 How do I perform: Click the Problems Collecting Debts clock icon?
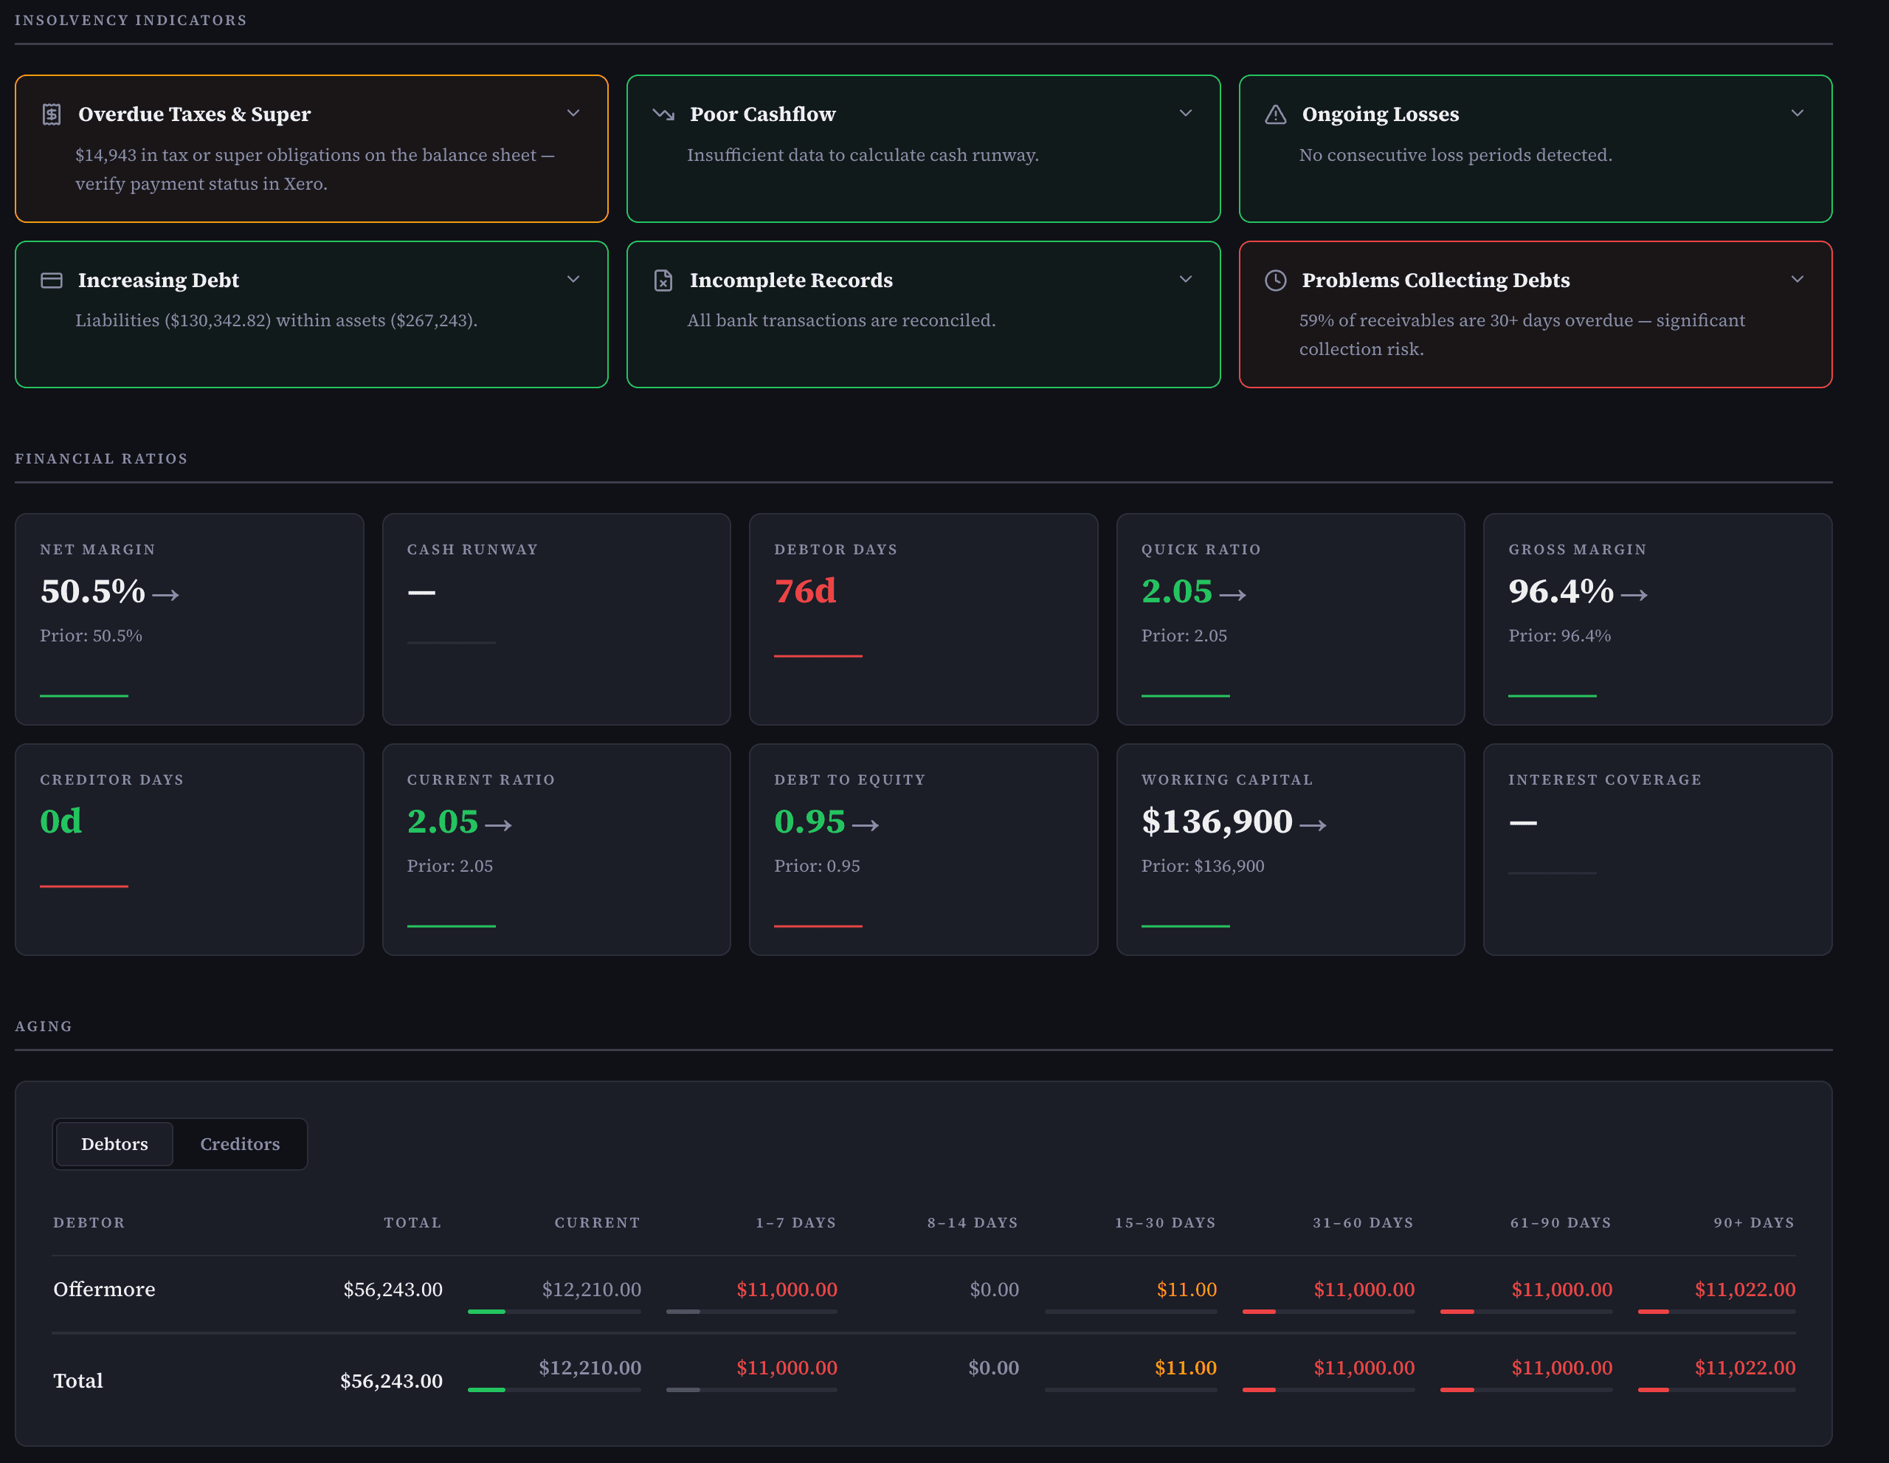click(1275, 280)
